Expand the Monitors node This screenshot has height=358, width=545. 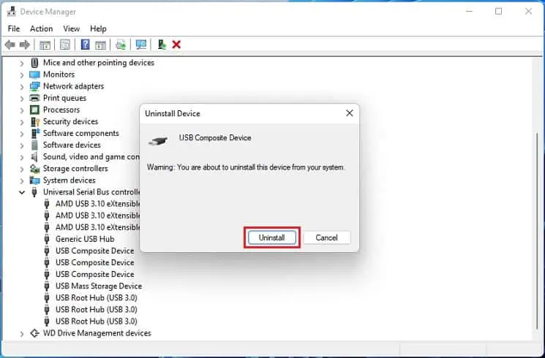22,75
